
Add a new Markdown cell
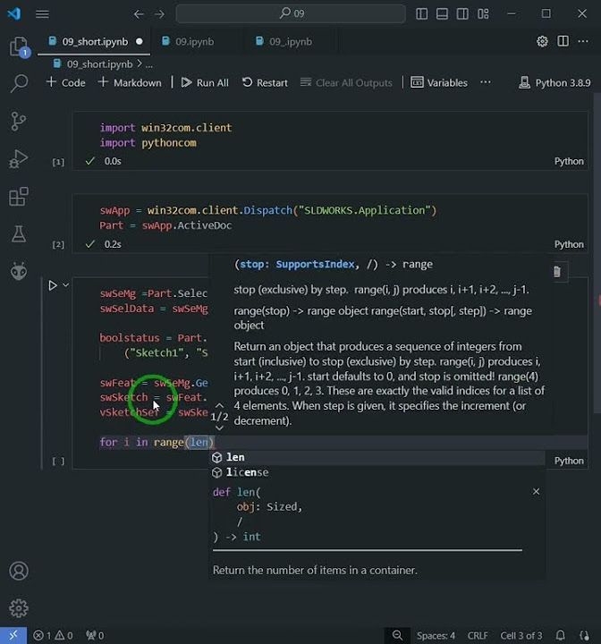point(130,82)
